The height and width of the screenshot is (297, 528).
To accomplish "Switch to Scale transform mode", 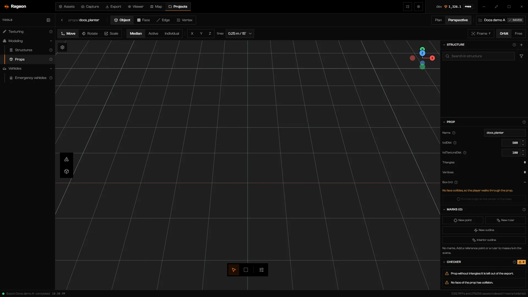I will point(111,34).
